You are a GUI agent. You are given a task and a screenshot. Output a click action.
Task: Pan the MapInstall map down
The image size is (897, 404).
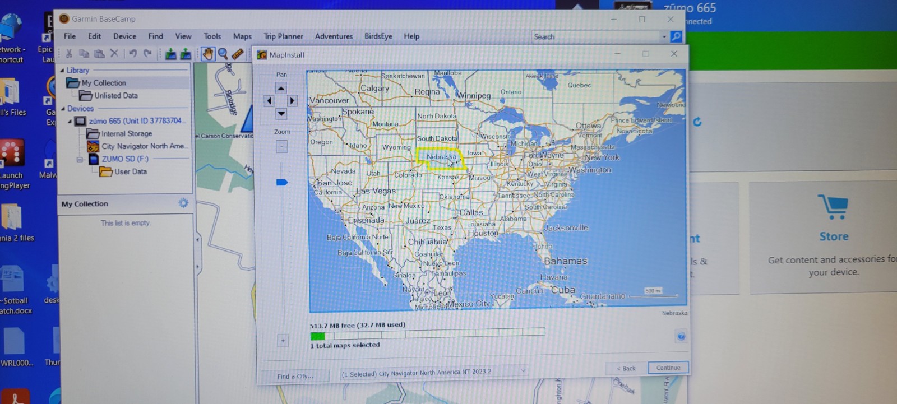click(x=281, y=114)
